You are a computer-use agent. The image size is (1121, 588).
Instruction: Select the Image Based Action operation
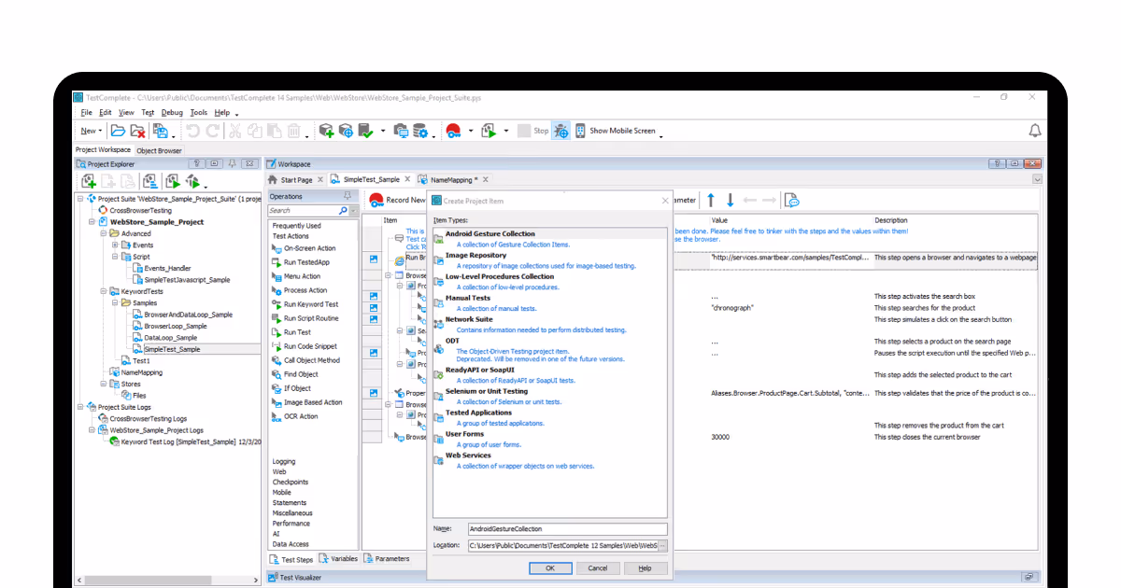306,402
